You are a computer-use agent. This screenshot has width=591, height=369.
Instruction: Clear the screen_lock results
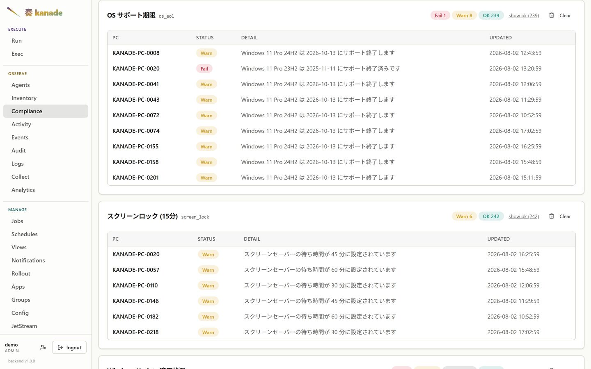click(x=565, y=216)
